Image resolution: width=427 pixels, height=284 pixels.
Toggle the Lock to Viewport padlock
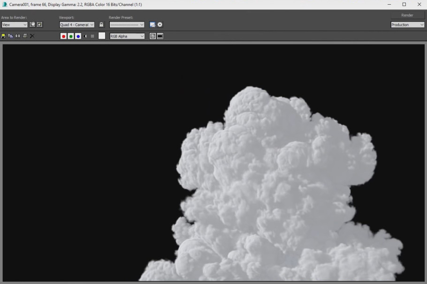click(101, 25)
